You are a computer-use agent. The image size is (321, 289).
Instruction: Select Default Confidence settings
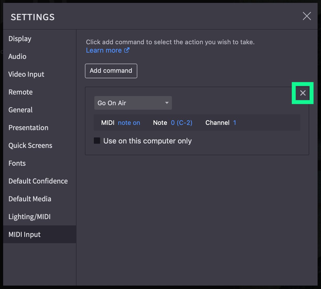40,181
